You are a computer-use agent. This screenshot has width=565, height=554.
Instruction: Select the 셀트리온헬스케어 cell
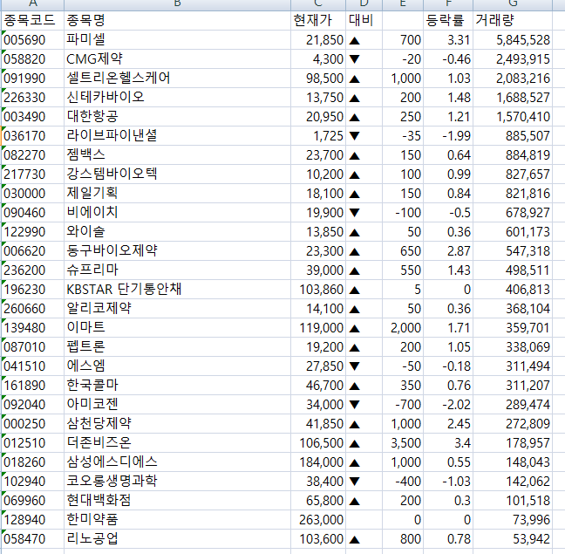coord(177,79)
